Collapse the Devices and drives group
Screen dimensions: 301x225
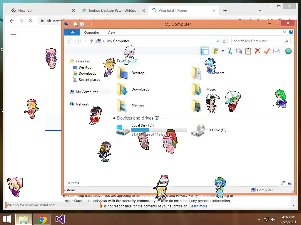point(114,118)
